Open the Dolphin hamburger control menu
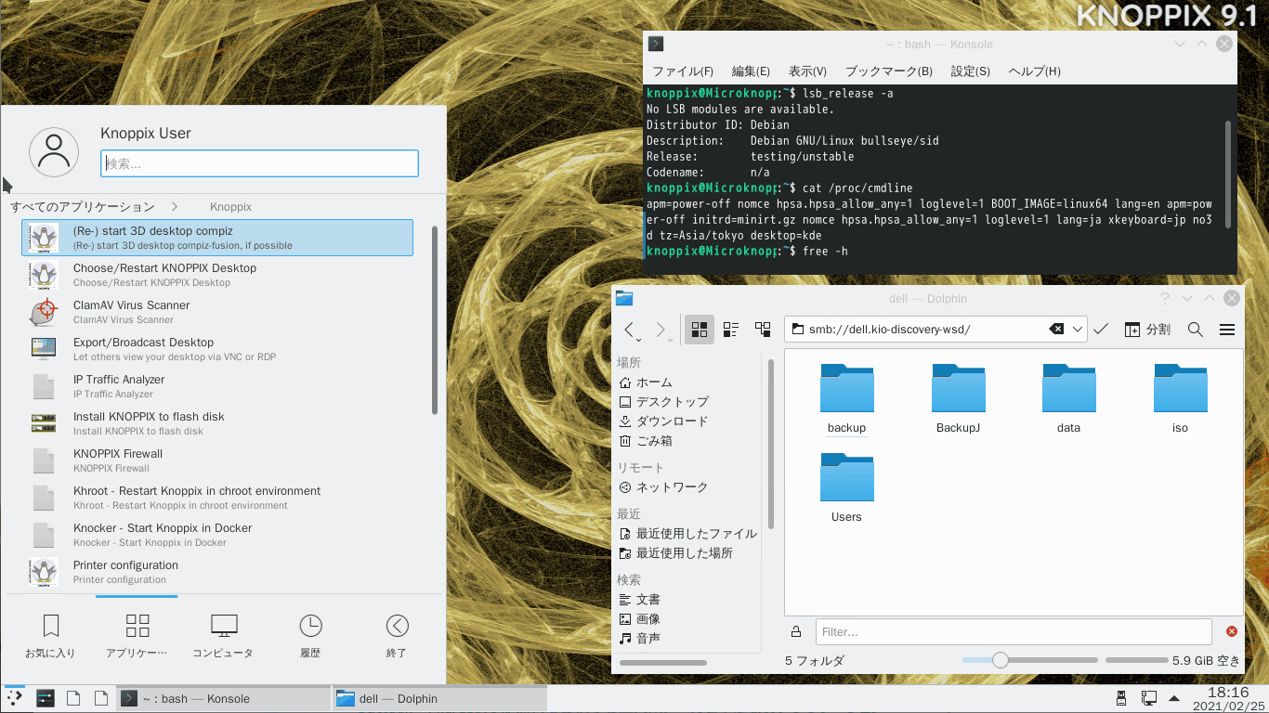Screen dimensions: 1269x713 coord(1226,329)
